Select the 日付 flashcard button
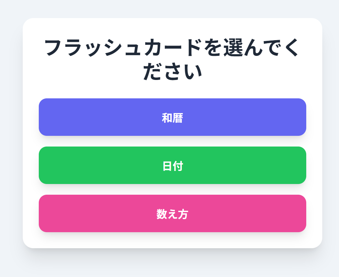Screen dimensions: 339x277 tap(172, 165)
